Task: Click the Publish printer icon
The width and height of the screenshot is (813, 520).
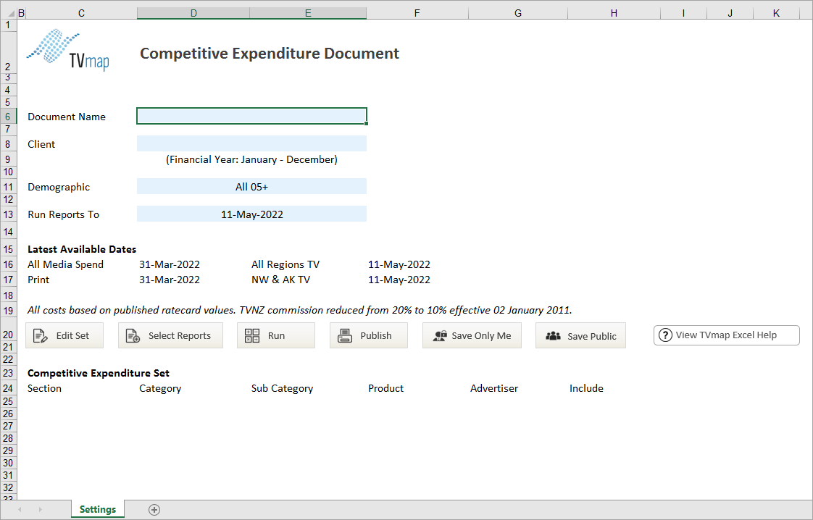Action: (345, 336)
